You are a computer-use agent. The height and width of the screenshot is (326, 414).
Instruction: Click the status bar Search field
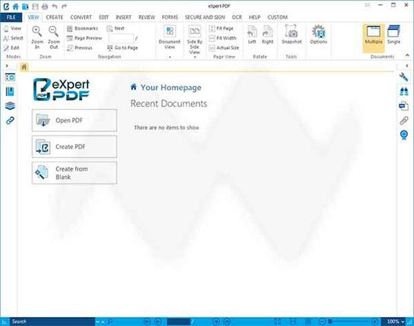pos(52,321)
